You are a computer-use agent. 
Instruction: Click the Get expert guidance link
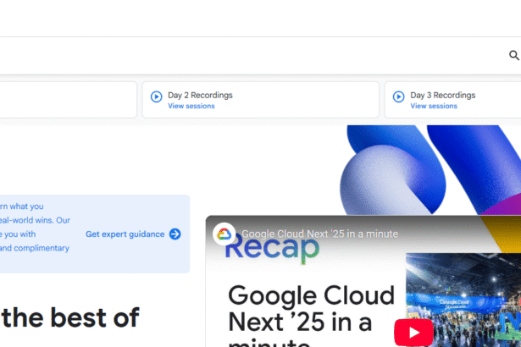pyautogui.click(x=125, y=234)
